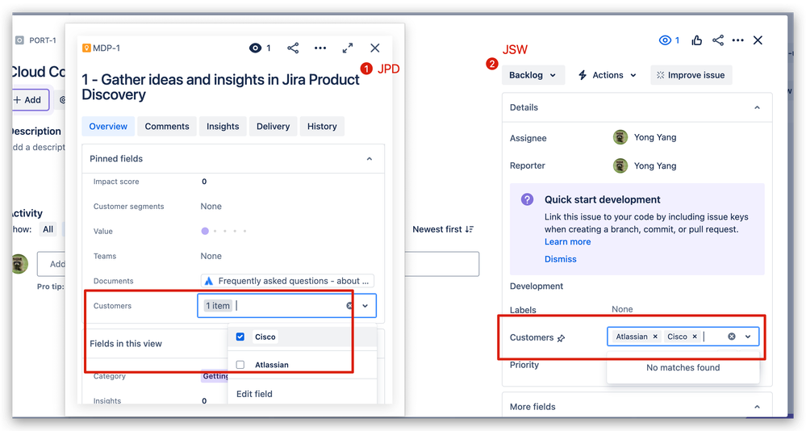Open JSW issue ellipsis actions menu
The height and width of the screenshot is (431, 806).
click(x=738, y=40)
